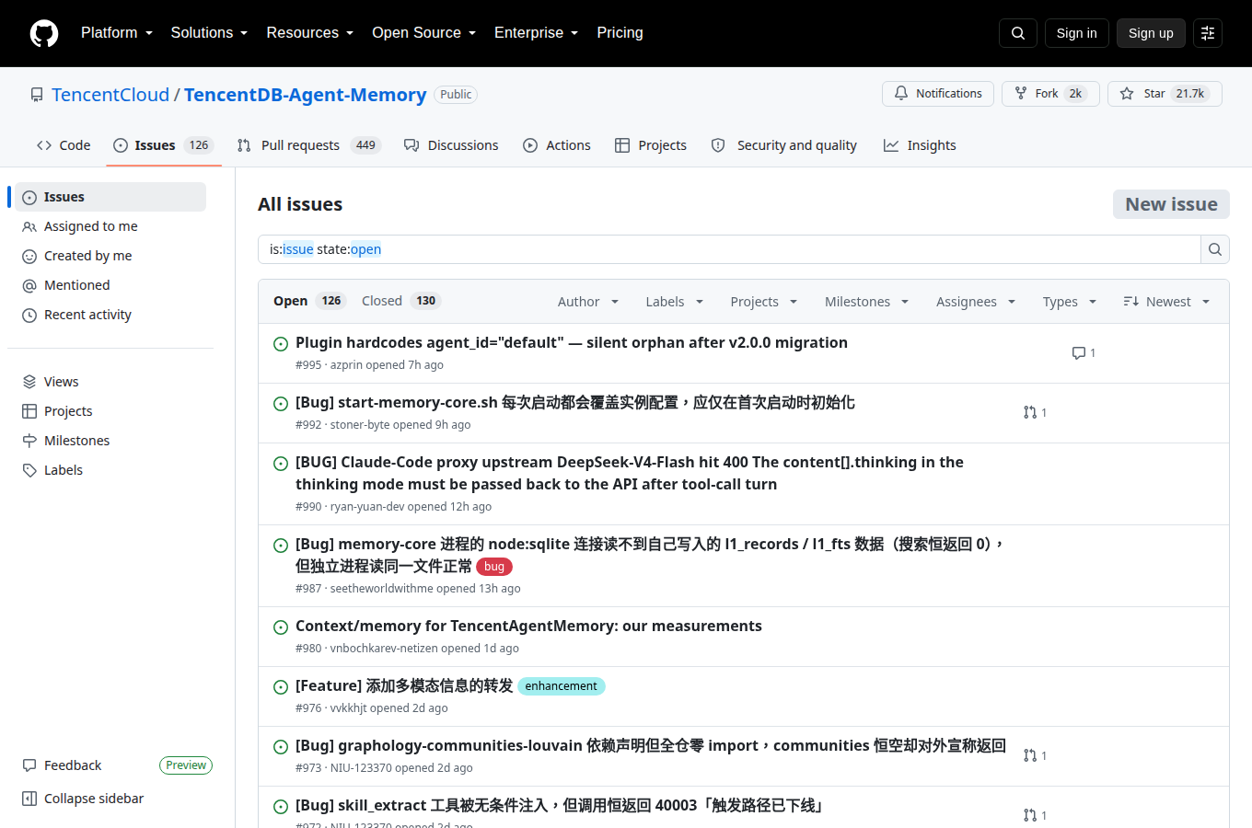The image size is (1252, 828).
Task: Open the Types filter dropdown
Action: point(1070,302)
